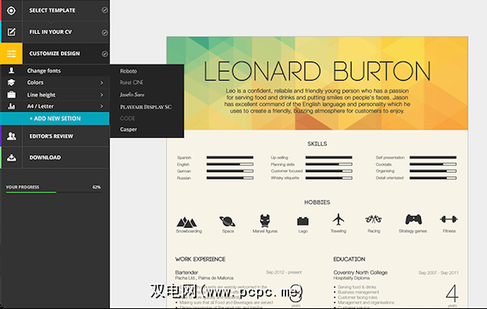Image resolution: width=487 pixels, height=309 pixels.
Task: Click the Sep 2007 - Sep 2011 date
Action: tap(438, 272)
